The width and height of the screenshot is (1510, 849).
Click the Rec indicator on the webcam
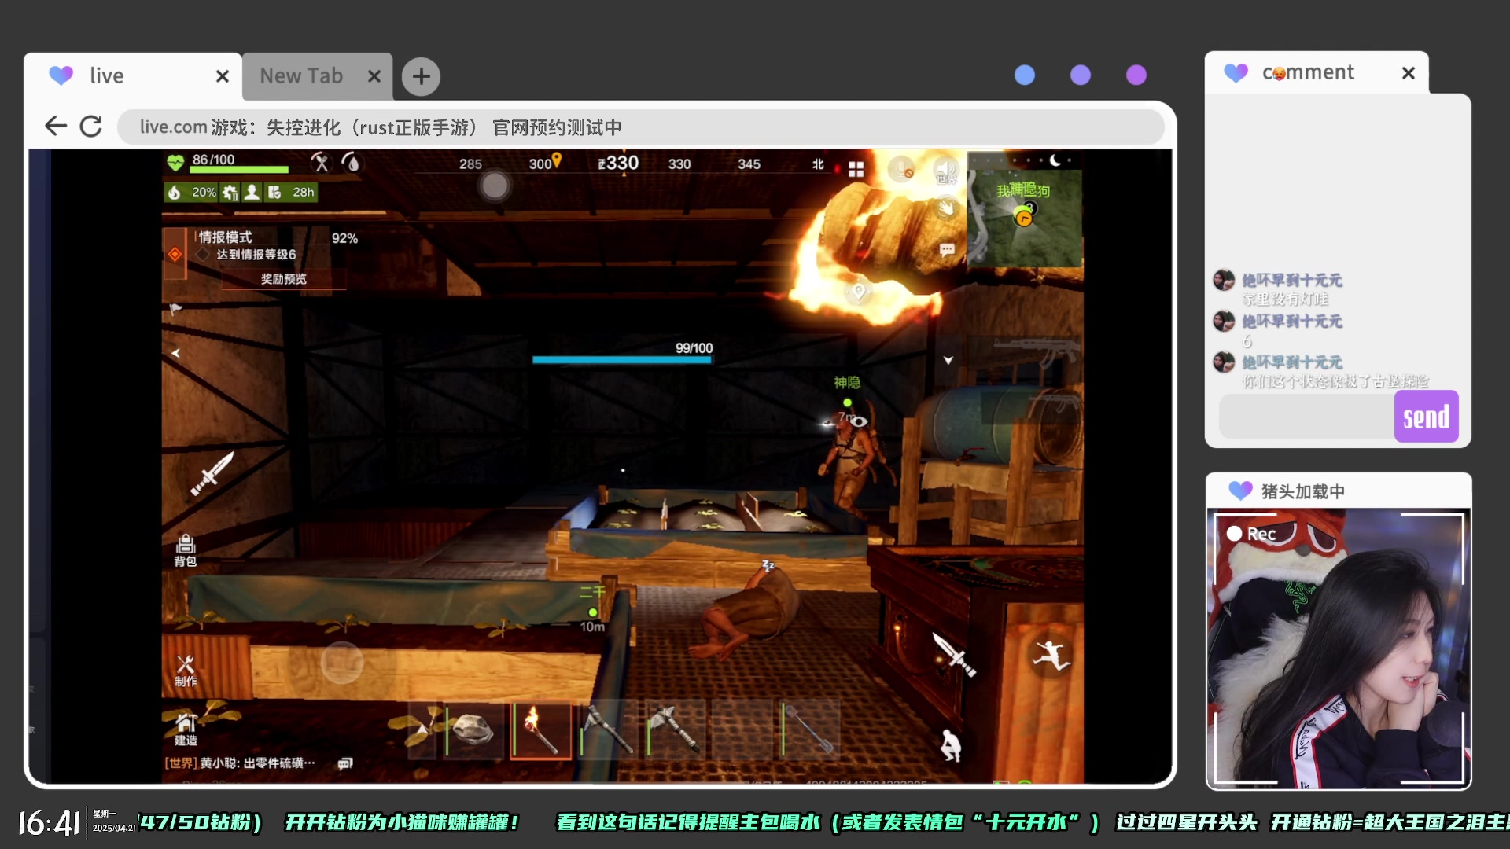coord(1251,534)
